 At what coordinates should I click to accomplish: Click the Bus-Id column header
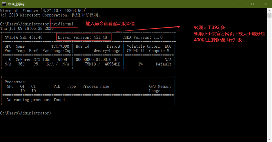[x=82, y=46]
